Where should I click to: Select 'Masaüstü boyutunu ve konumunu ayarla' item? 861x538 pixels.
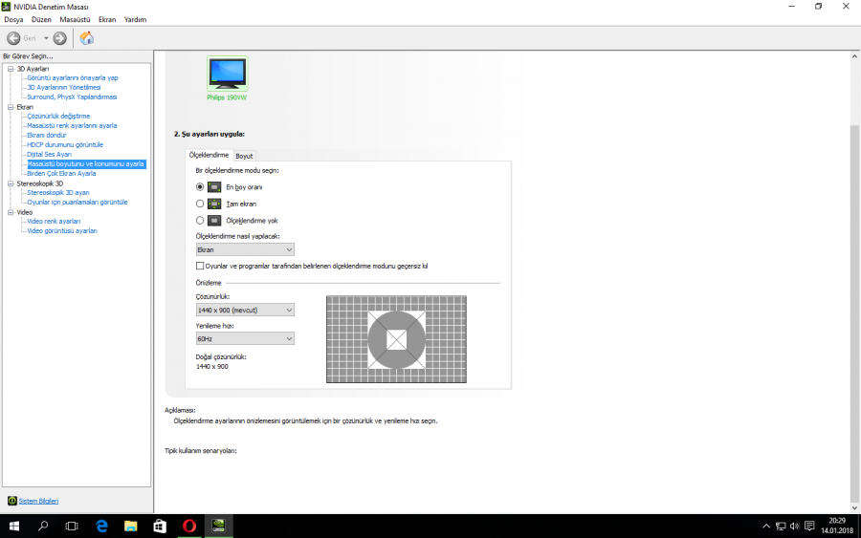pyautogui.click(x=86, y=164)
